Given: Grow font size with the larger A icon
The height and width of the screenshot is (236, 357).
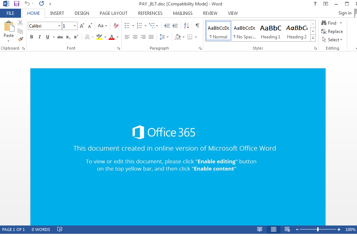Looking at the screenshot, I should point(82,26).
